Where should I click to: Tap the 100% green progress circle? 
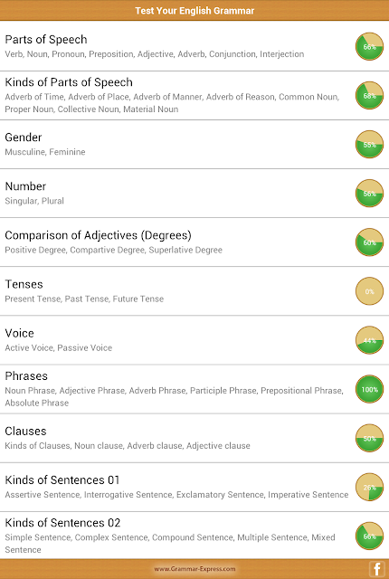369,389
